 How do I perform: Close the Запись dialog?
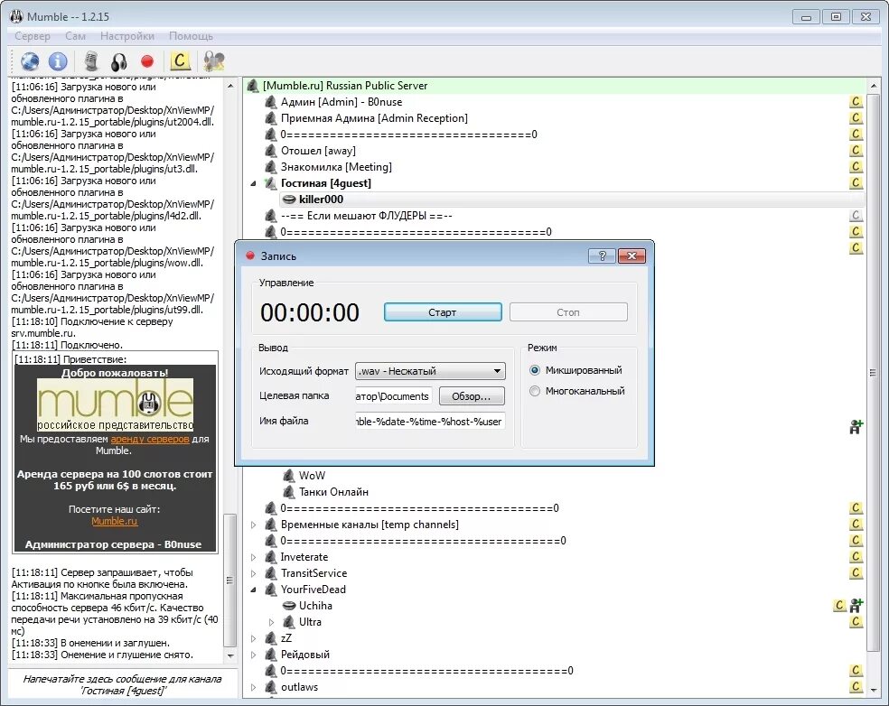632,256
